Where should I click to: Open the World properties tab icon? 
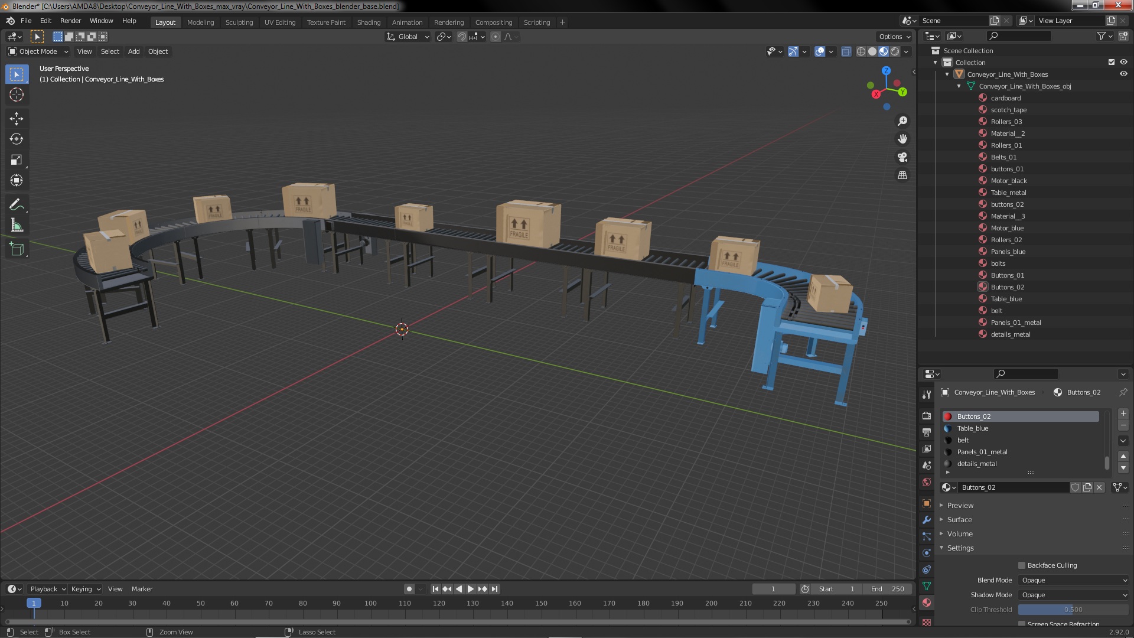click(927, 482)
